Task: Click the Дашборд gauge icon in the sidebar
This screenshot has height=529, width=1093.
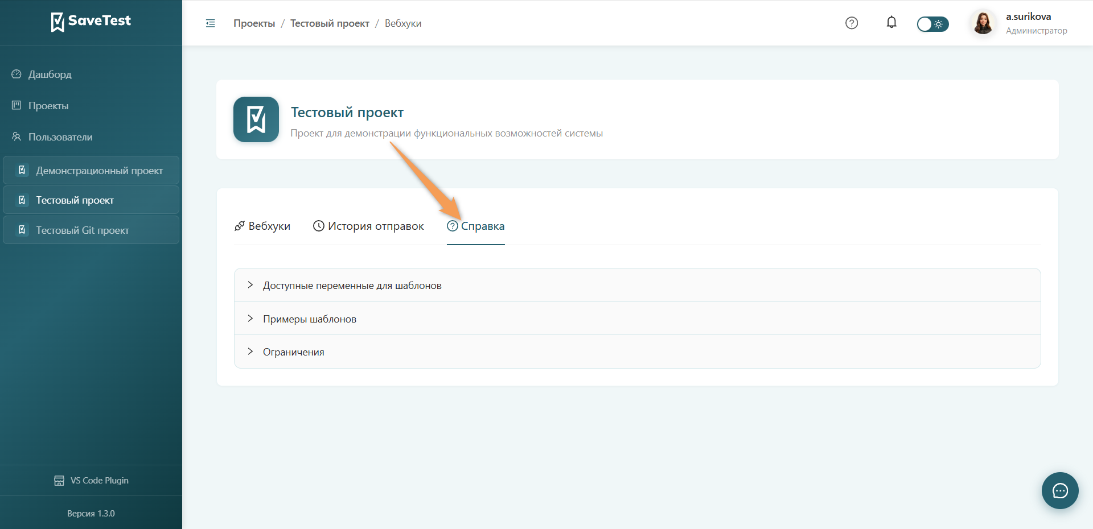Action: coord(17,74)
